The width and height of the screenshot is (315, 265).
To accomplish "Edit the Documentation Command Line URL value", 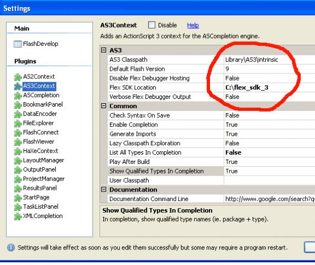I will tap(269, 199).
